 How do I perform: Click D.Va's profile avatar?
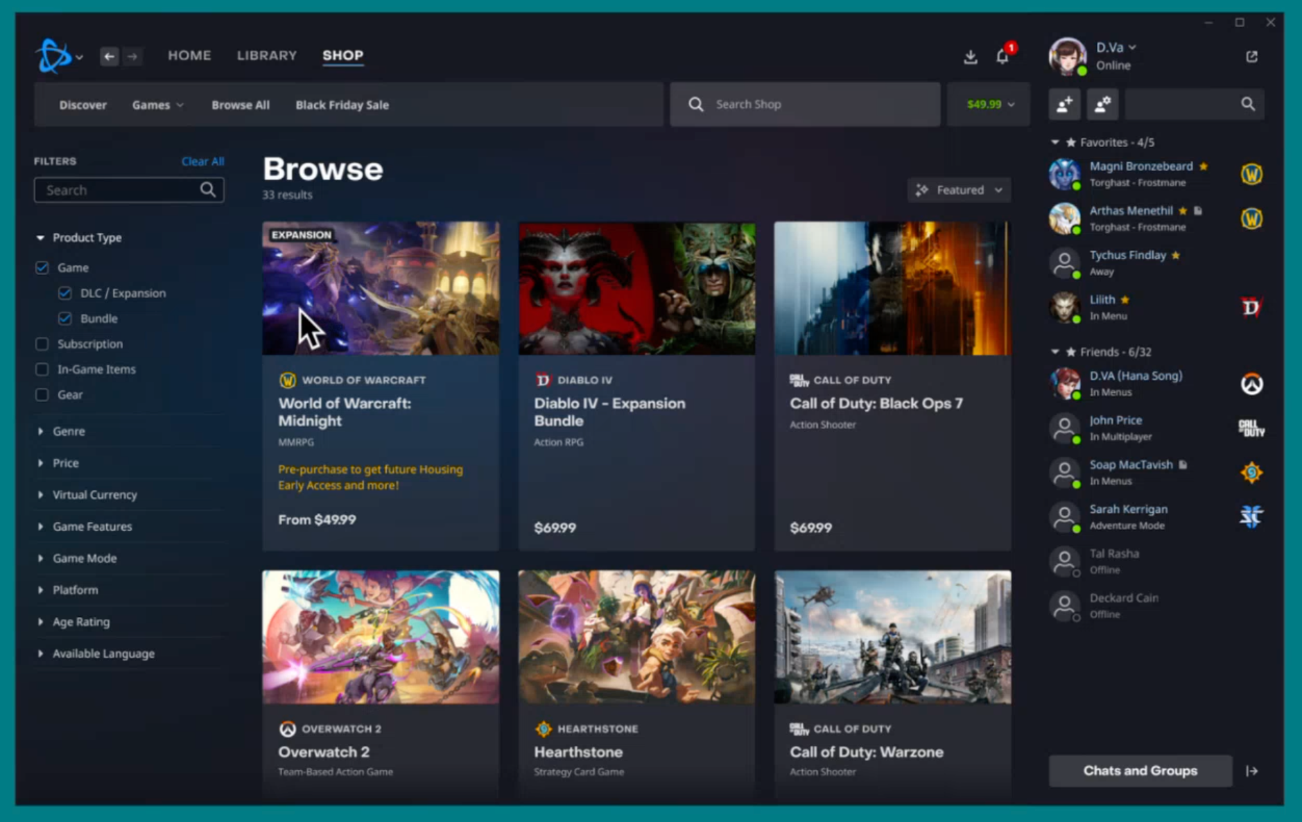(x=1067, y=56)
